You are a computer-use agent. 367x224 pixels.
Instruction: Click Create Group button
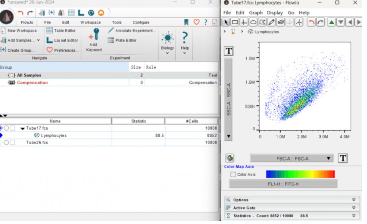18,50
